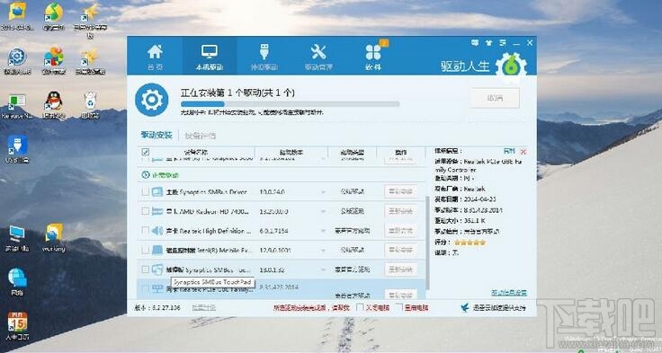The height and width of the screenshot is (353, 662).
Task: Collapse the green upgradable drivers section
Action: point(146,174)
